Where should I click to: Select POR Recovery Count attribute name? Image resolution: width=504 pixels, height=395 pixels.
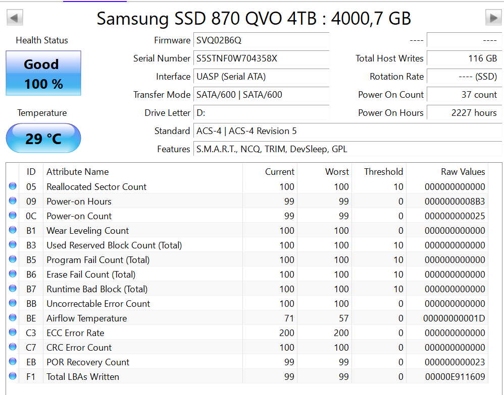(x=88, y=362)
